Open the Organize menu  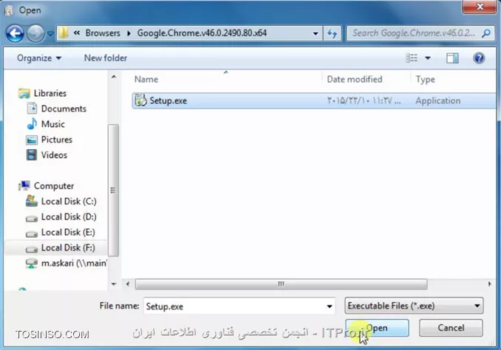pyautogui.click(x=39, y=58)
